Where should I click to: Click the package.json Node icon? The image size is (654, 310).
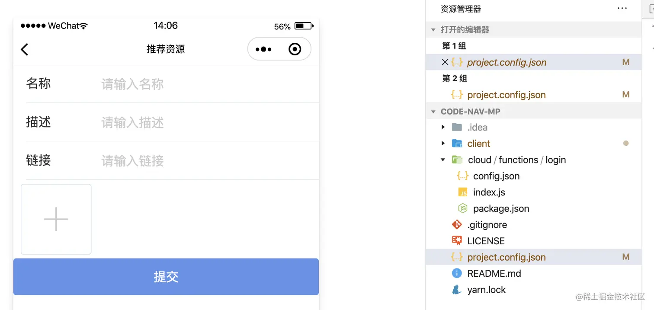(x=463, y=208)
